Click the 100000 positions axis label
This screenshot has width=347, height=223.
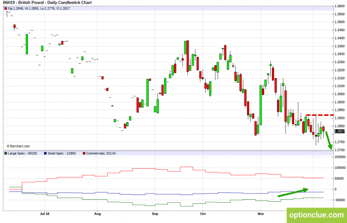pyautogui.click(x=340, y=168)
